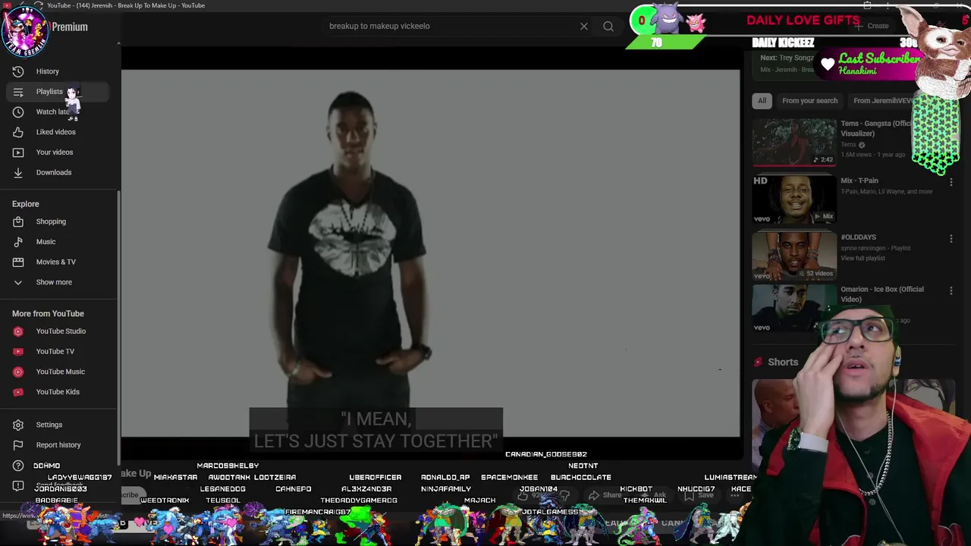Launch YouTube Kids
The width and height of the screenshot is (971, 546).
[x=58, y=392]
